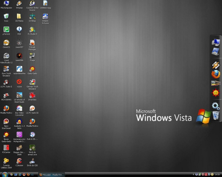Select the rozne desktop icon

(x=19, y=84)
